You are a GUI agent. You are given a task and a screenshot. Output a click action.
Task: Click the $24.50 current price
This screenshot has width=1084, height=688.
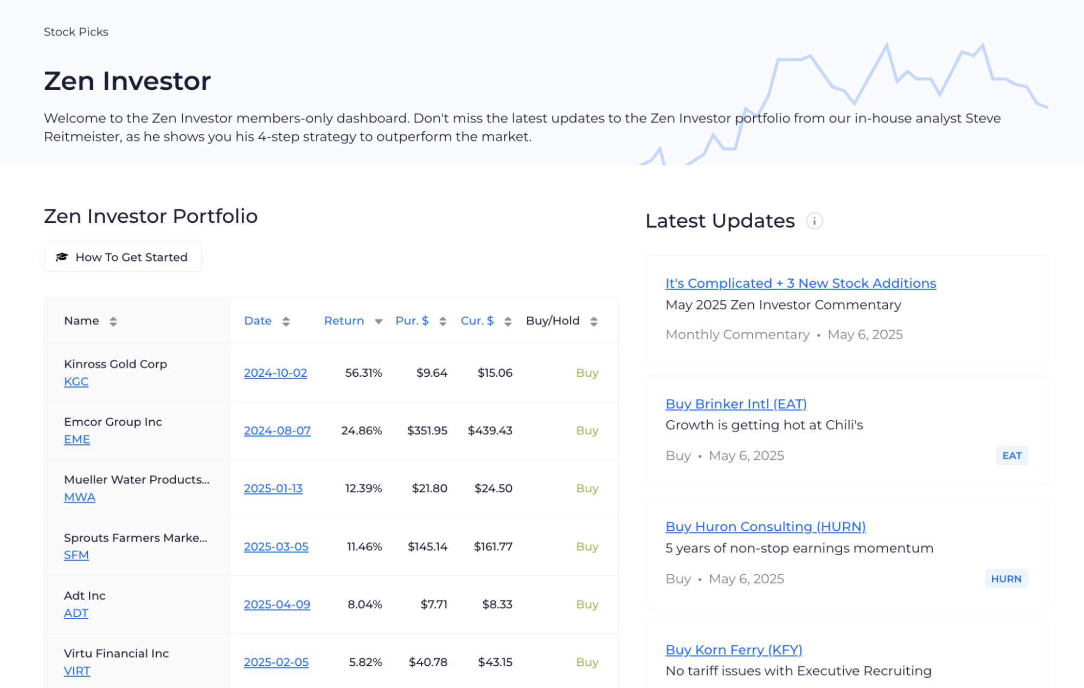click(x=493, y=488)
